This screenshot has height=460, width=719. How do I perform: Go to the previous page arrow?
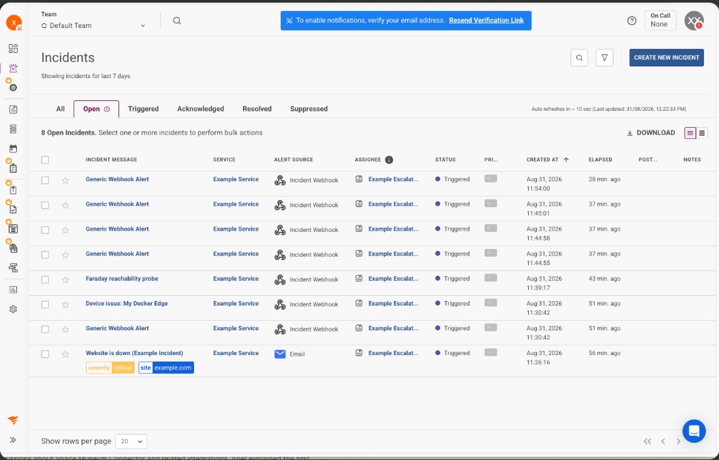click(663, 441)
